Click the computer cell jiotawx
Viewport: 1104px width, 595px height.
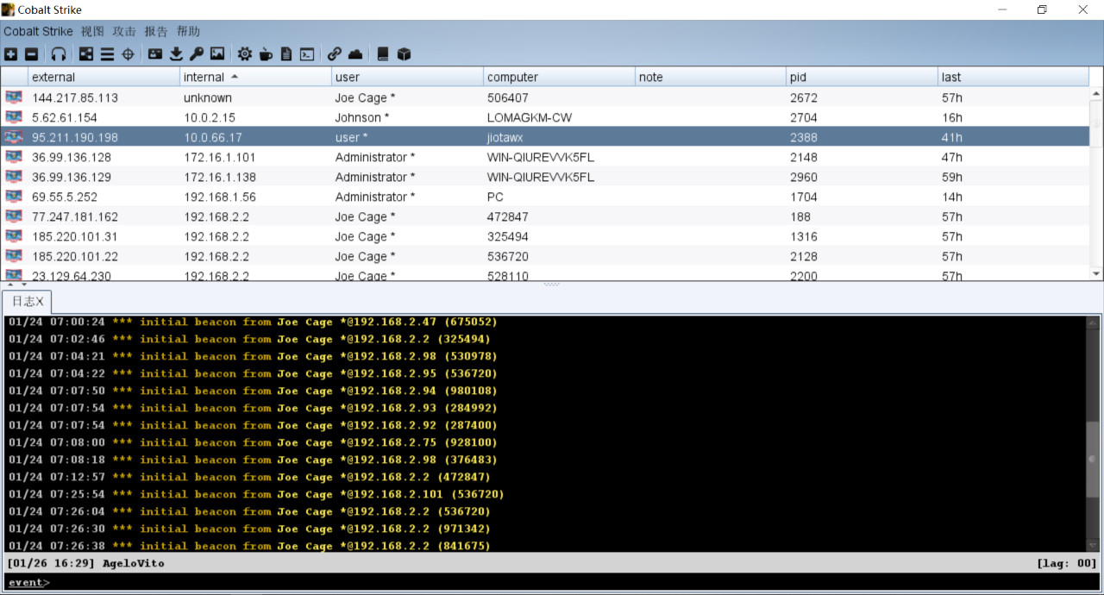(559, 137)
